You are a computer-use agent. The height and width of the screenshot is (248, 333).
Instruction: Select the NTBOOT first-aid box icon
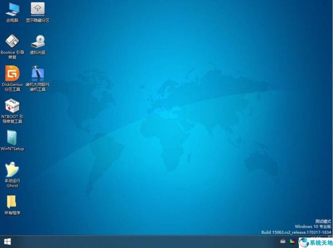[x=12, y=106]
